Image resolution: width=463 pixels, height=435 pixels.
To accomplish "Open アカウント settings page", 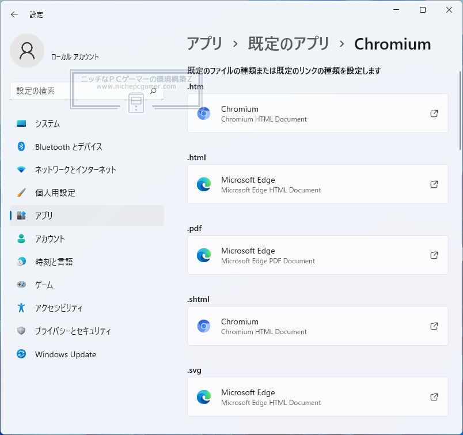I will tap(87, 239).
